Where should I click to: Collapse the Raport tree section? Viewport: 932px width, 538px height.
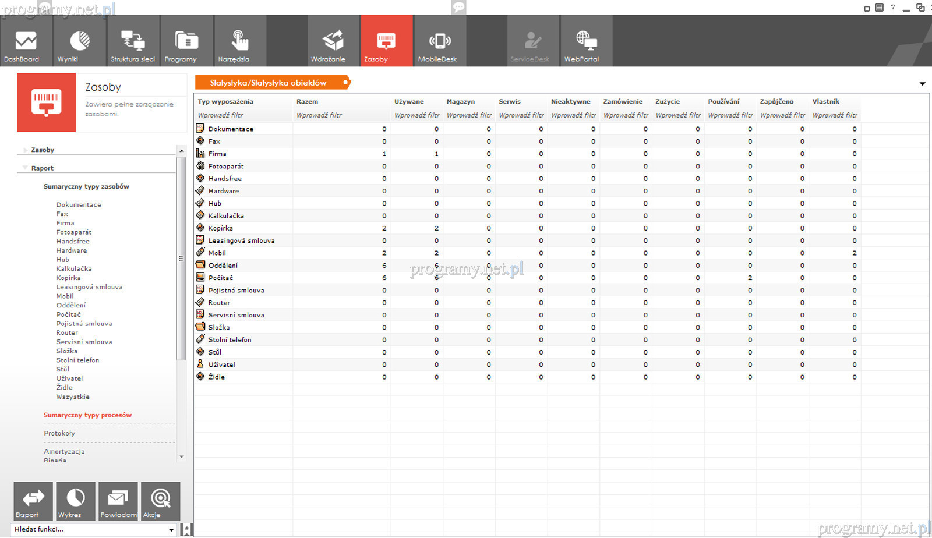[25, 168]
